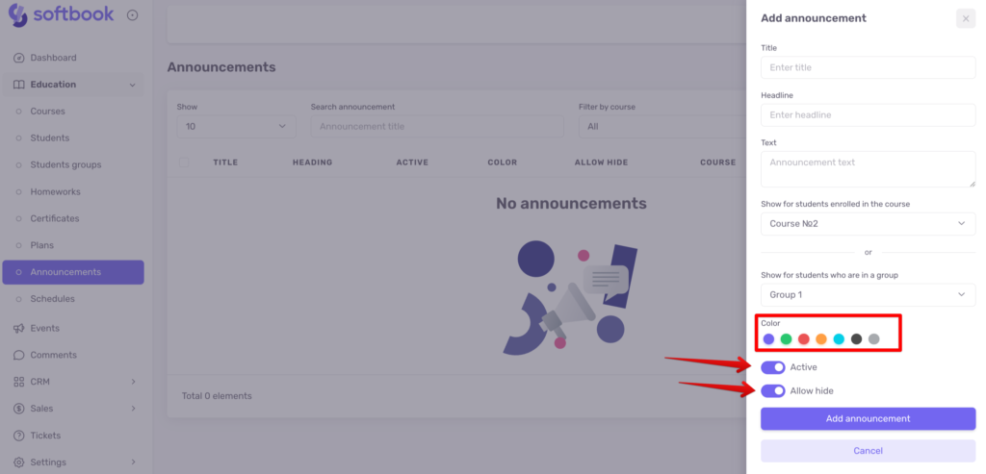Toggle the Allow hide switch
986x474 pixels.
pos(773,391)
